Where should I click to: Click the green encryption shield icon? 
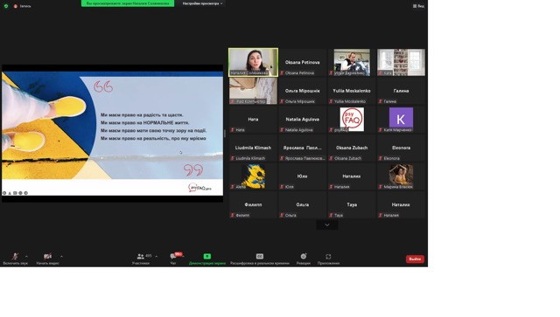pyautogui.click(x=6, y=6)
